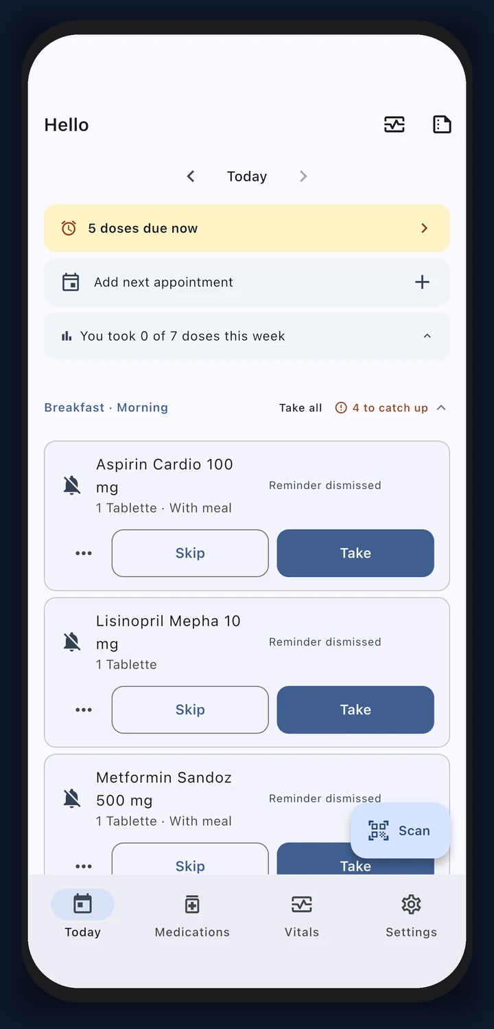
Task: Toggle the muted bell for Metformin Sandoz
Action: (72, 799)
